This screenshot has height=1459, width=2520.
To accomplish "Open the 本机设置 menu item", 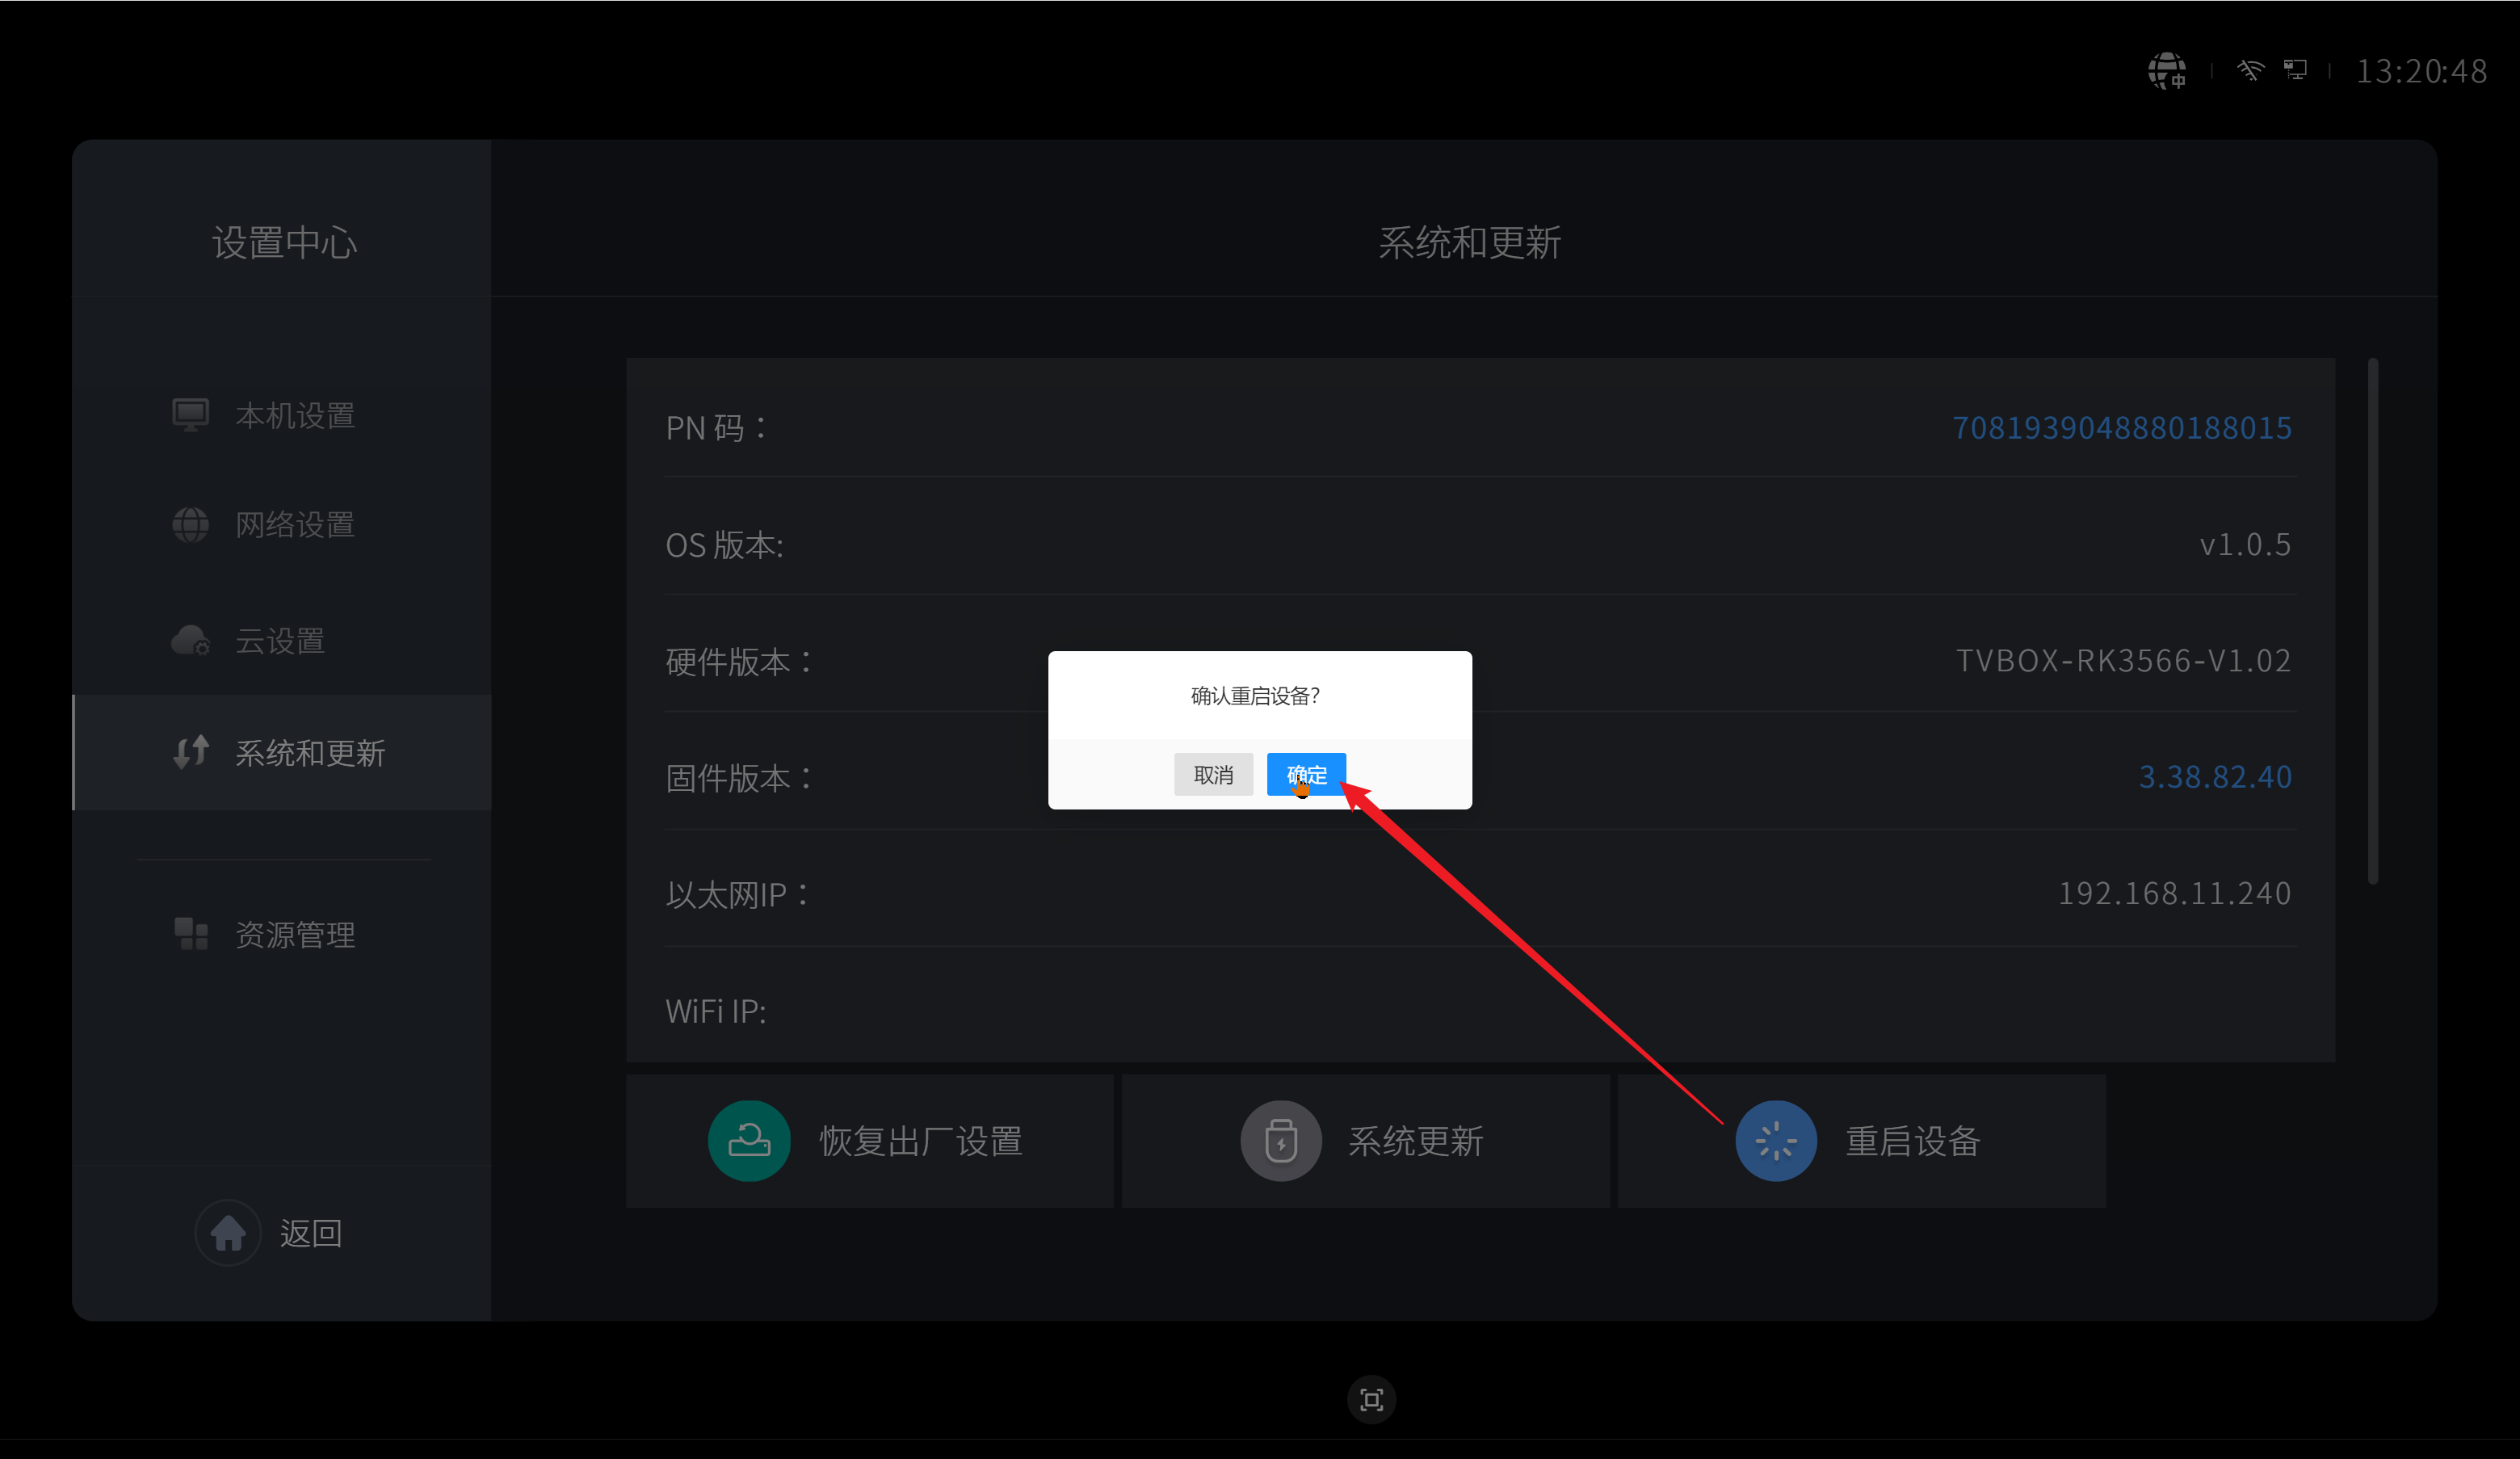I will [x=282, y=415].
